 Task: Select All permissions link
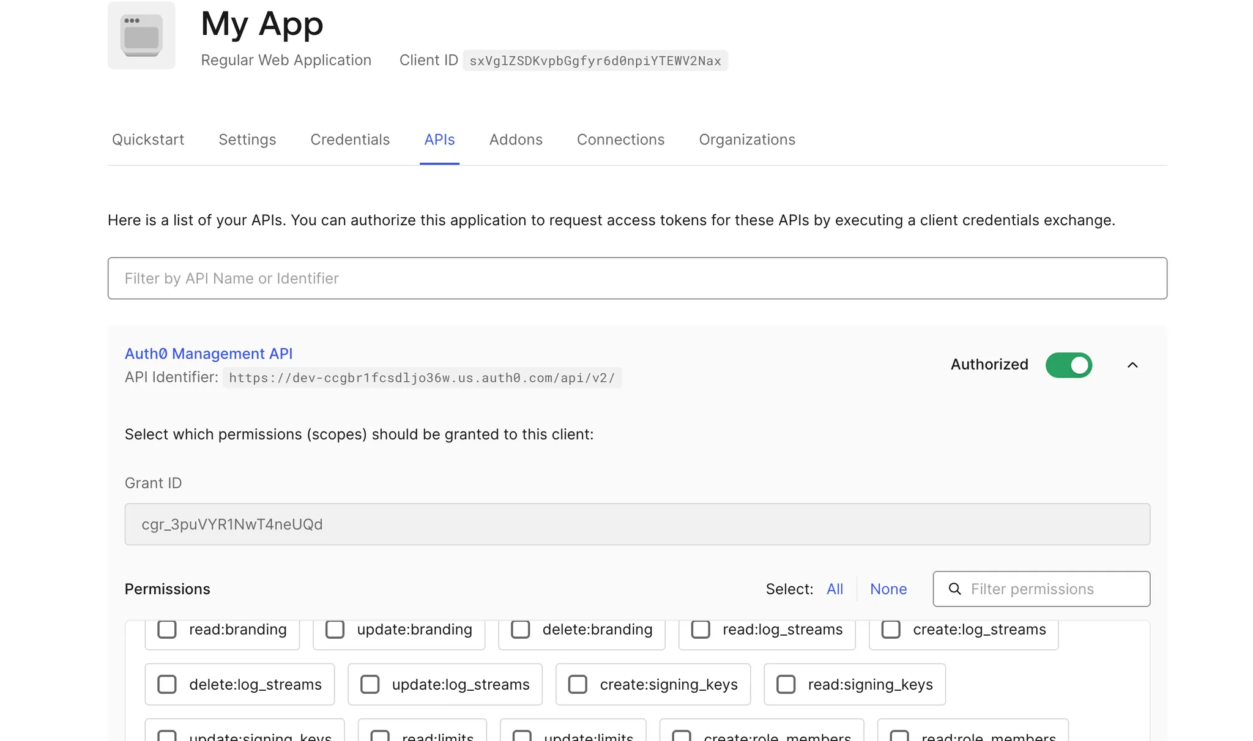pos(835,589)
